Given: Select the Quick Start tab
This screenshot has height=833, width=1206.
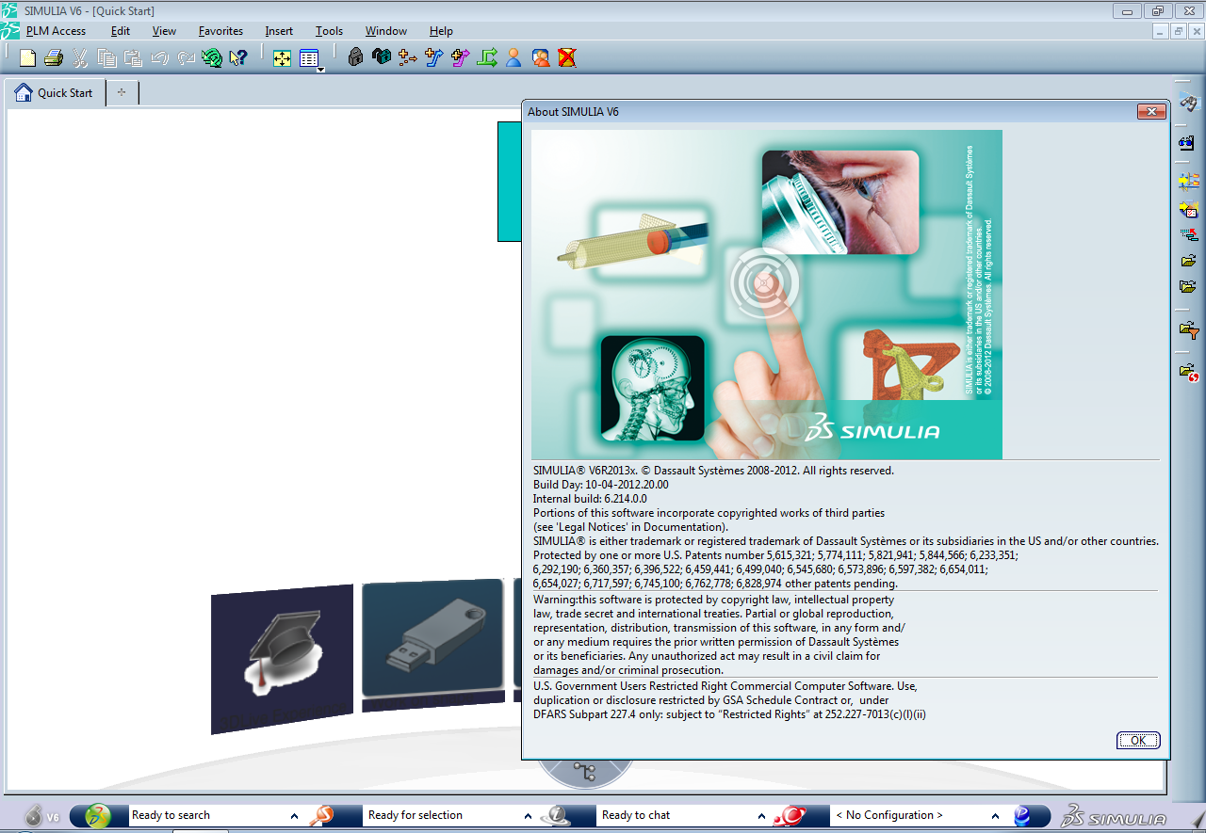Looking at the screenshot, I should pyautogui.click(x=56, y=93).
